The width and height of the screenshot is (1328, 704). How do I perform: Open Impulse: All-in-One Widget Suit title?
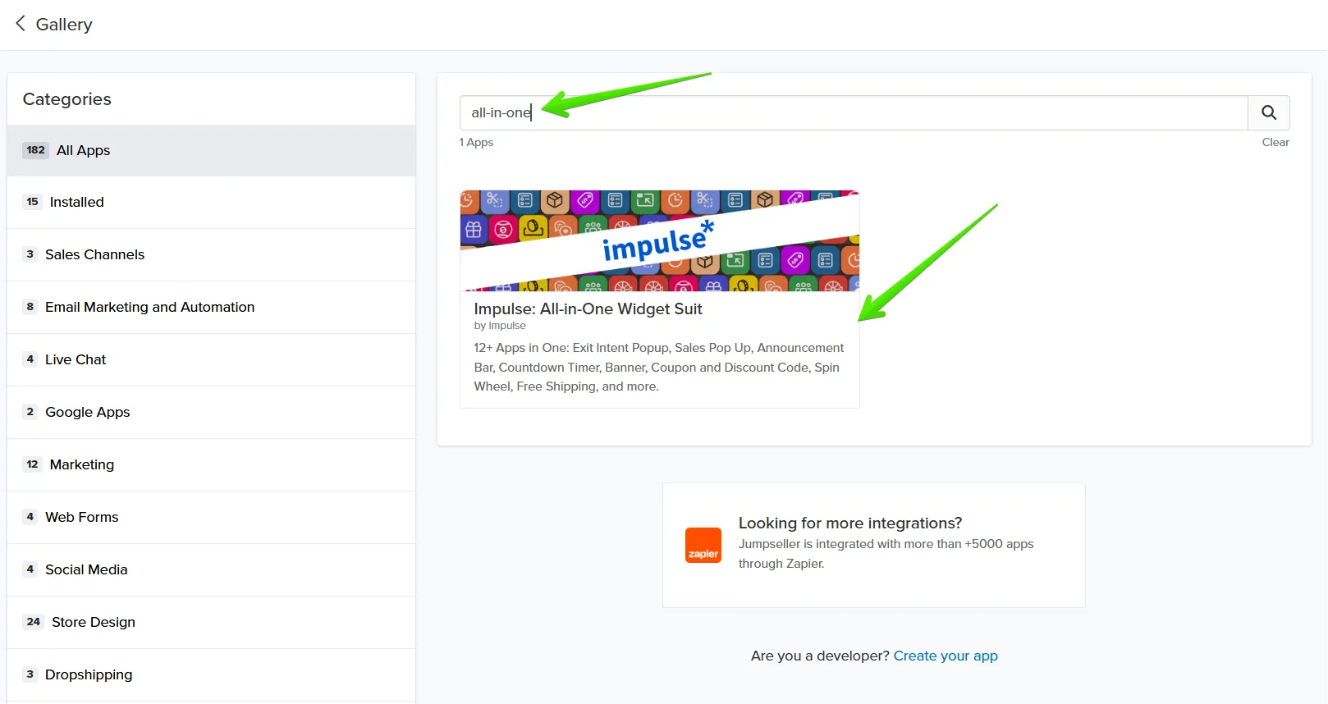coord(588,309)
